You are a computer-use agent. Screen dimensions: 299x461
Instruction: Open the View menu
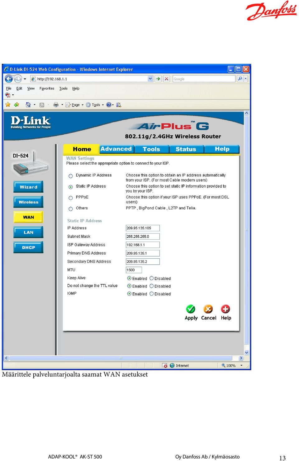coord(31,89)
